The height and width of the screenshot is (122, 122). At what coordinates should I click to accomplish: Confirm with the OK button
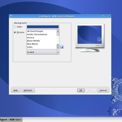click(x=81, y=90)
